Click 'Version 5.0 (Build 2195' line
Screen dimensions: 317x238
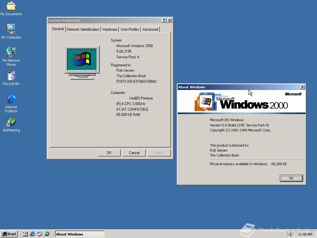click(239, 125)
